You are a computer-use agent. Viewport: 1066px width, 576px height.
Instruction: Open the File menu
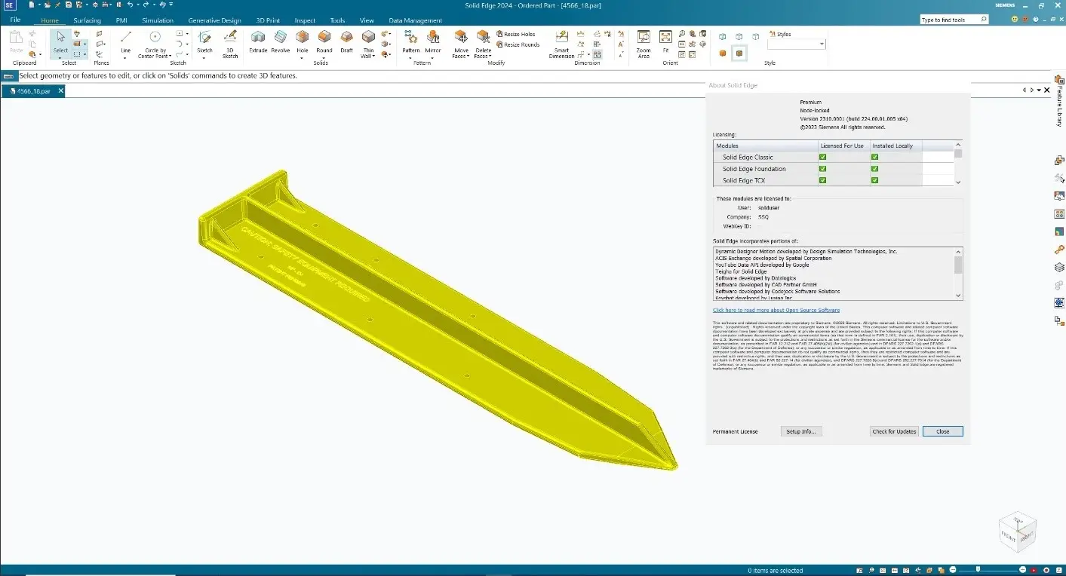tap(15, 20)
